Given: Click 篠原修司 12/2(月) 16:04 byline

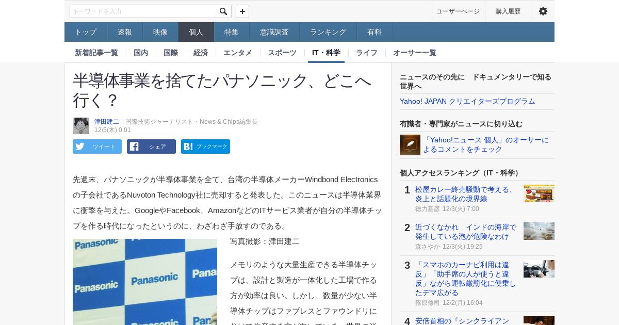Looking at the screenshot, I should pyautogui.click(x=449, y=303).
